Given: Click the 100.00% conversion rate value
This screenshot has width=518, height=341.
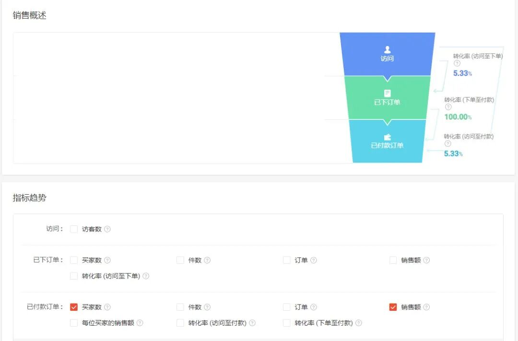Looking at the screenshot, I should (x=455, y=117).
